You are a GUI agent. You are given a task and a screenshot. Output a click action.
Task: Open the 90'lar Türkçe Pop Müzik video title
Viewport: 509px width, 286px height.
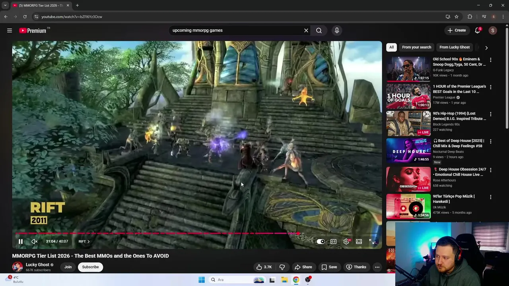point(454,199)
